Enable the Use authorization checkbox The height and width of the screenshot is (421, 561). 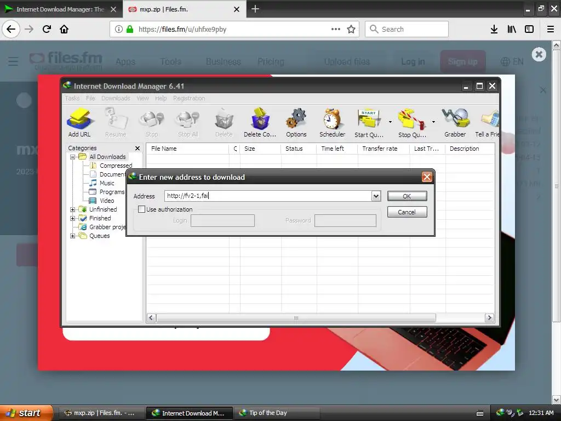pos(142,209)
